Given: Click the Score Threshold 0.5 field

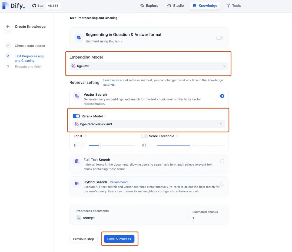Looking at the screenshot, I should [147, 145].
